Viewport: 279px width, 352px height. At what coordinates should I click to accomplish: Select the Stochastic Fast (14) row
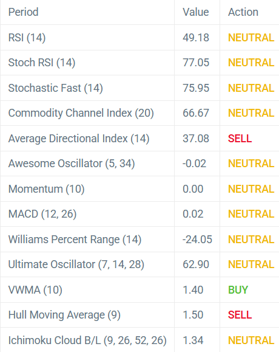139,88
